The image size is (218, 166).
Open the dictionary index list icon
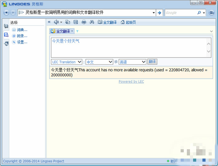(21, 12)
